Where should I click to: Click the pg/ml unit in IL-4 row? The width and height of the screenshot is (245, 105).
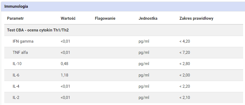(x=144, y=86)
